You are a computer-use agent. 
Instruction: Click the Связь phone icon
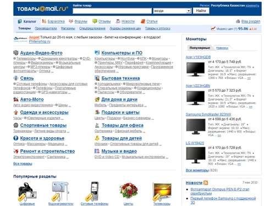click(16, 78)
